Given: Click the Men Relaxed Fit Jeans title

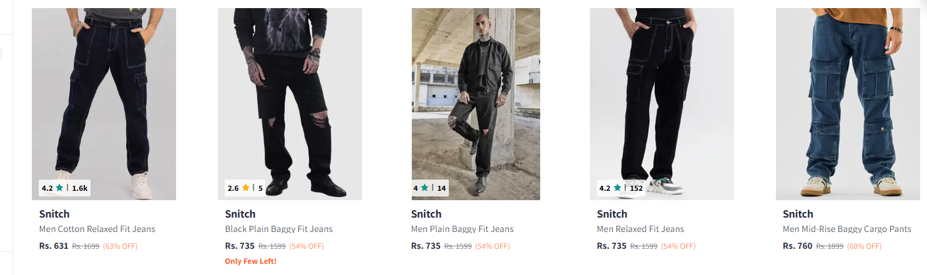Looking at the screenshot, I should tap(640, 229).
